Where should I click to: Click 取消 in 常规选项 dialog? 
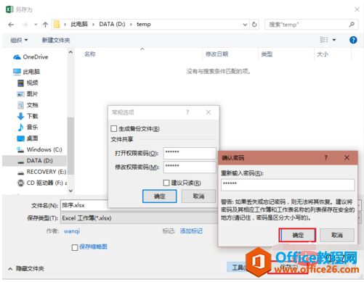click(198, 196)
